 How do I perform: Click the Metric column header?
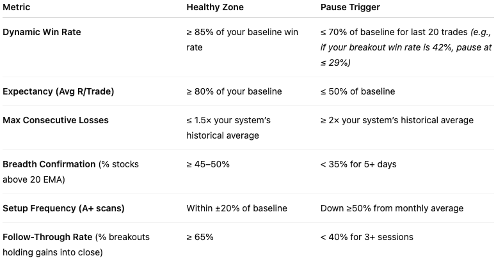[17, 7]
